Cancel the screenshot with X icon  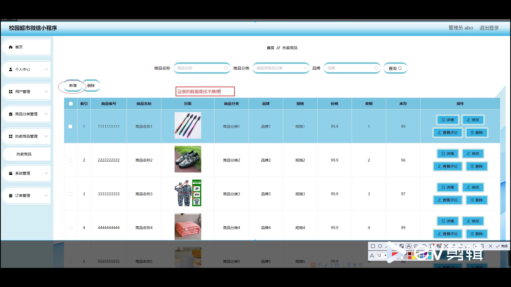pos(491,246)
